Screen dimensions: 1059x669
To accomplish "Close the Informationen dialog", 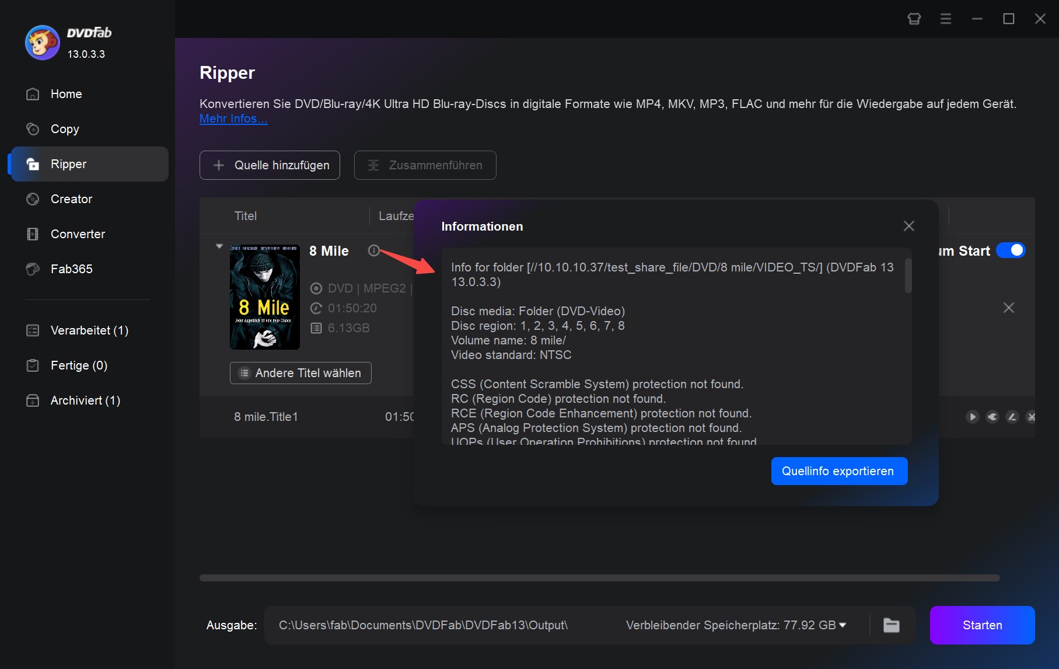I will pyautogui.click(x=909, y=226).
